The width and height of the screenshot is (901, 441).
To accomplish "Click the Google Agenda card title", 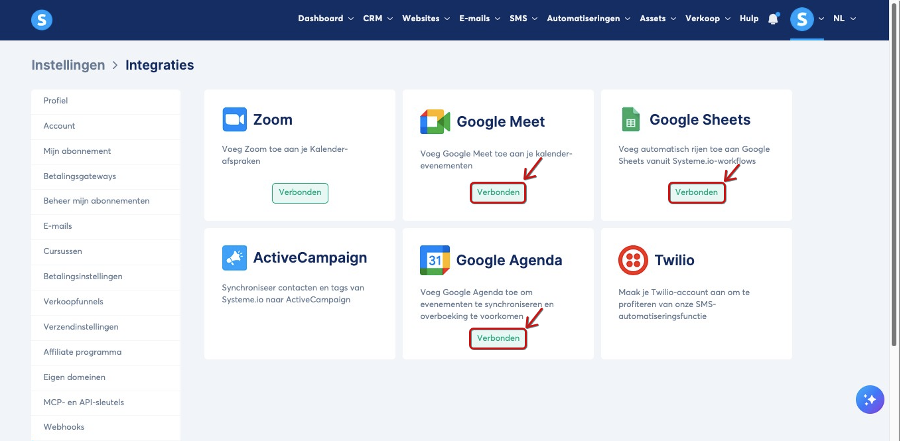I will coord(510,261).
